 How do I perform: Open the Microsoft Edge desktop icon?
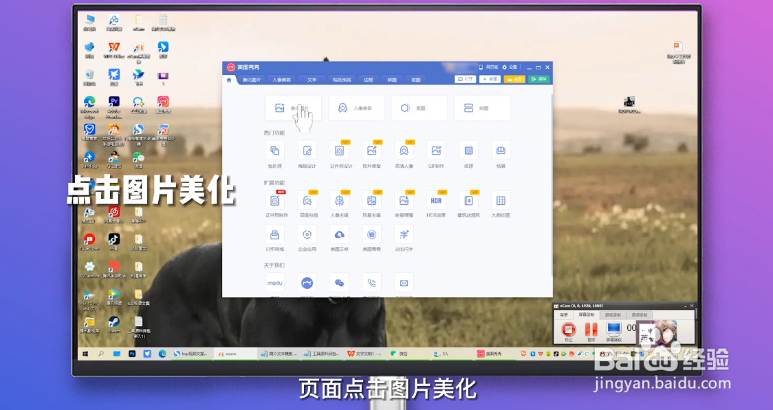coord(89,107)
